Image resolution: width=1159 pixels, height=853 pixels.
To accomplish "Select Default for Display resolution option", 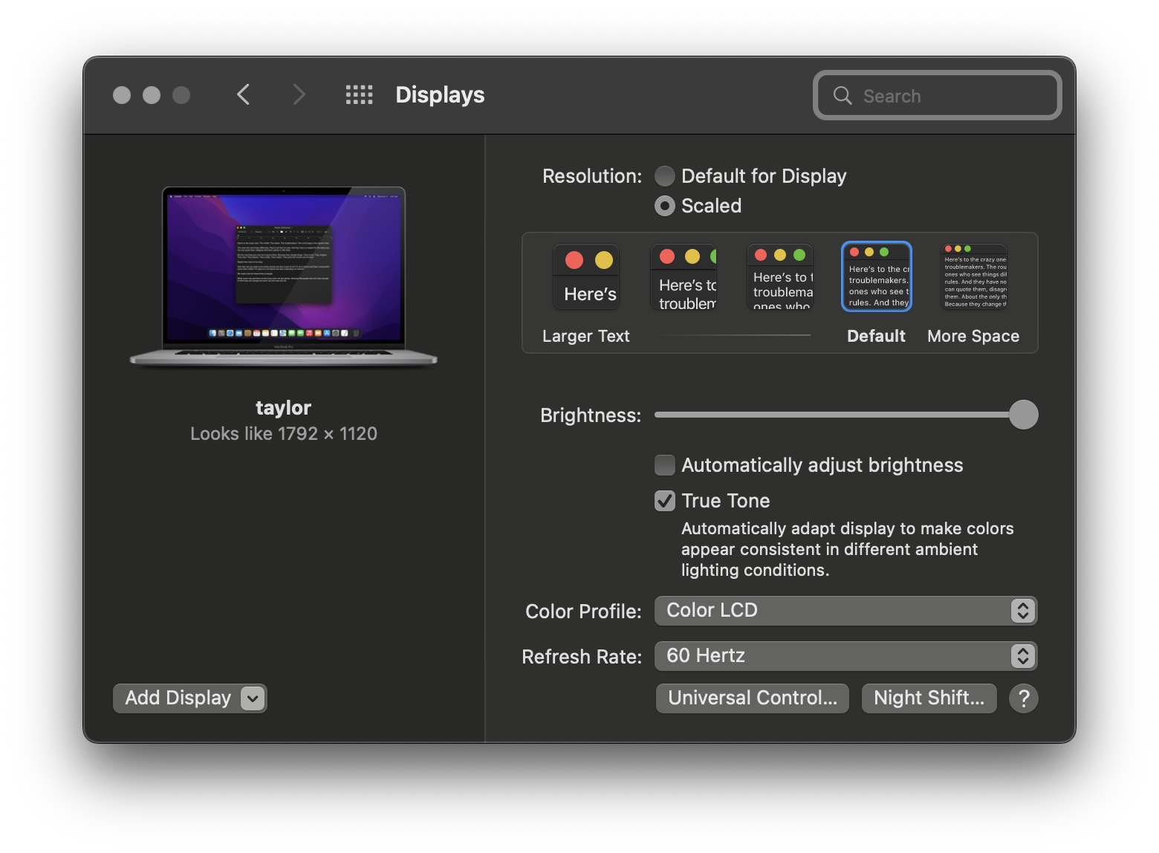I will 665,176.
